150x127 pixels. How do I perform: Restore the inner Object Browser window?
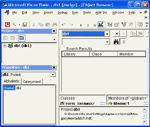pos(146,12)
